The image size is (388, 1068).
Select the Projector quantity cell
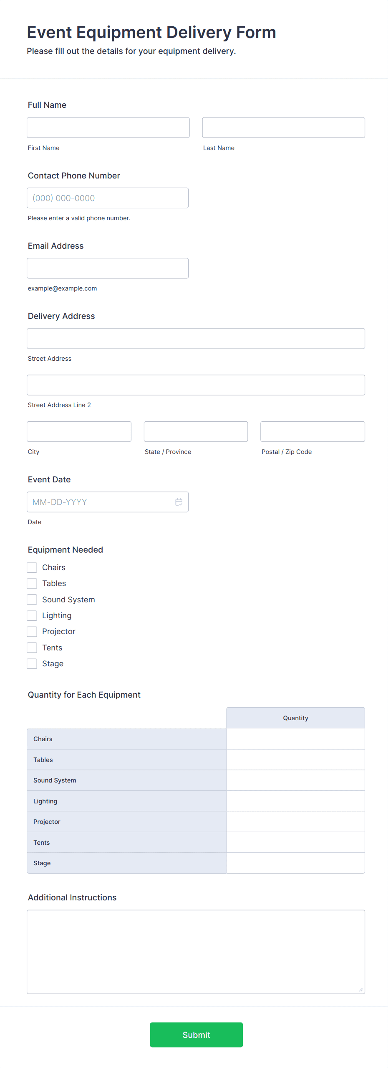coord(295,821)
